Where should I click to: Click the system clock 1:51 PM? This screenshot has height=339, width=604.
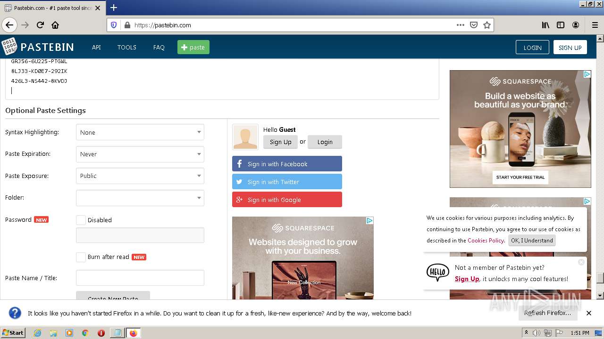[579, 333]
